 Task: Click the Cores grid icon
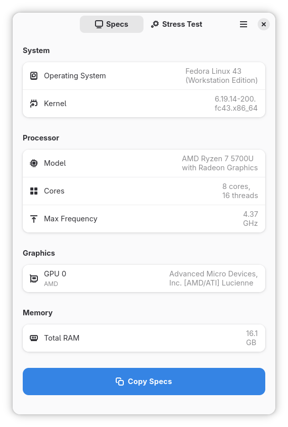click(34, 191)
